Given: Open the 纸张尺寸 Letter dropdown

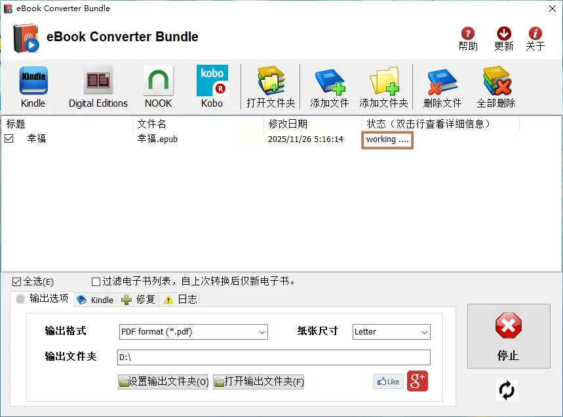Looking at the screenshot, I should point(391,332).
